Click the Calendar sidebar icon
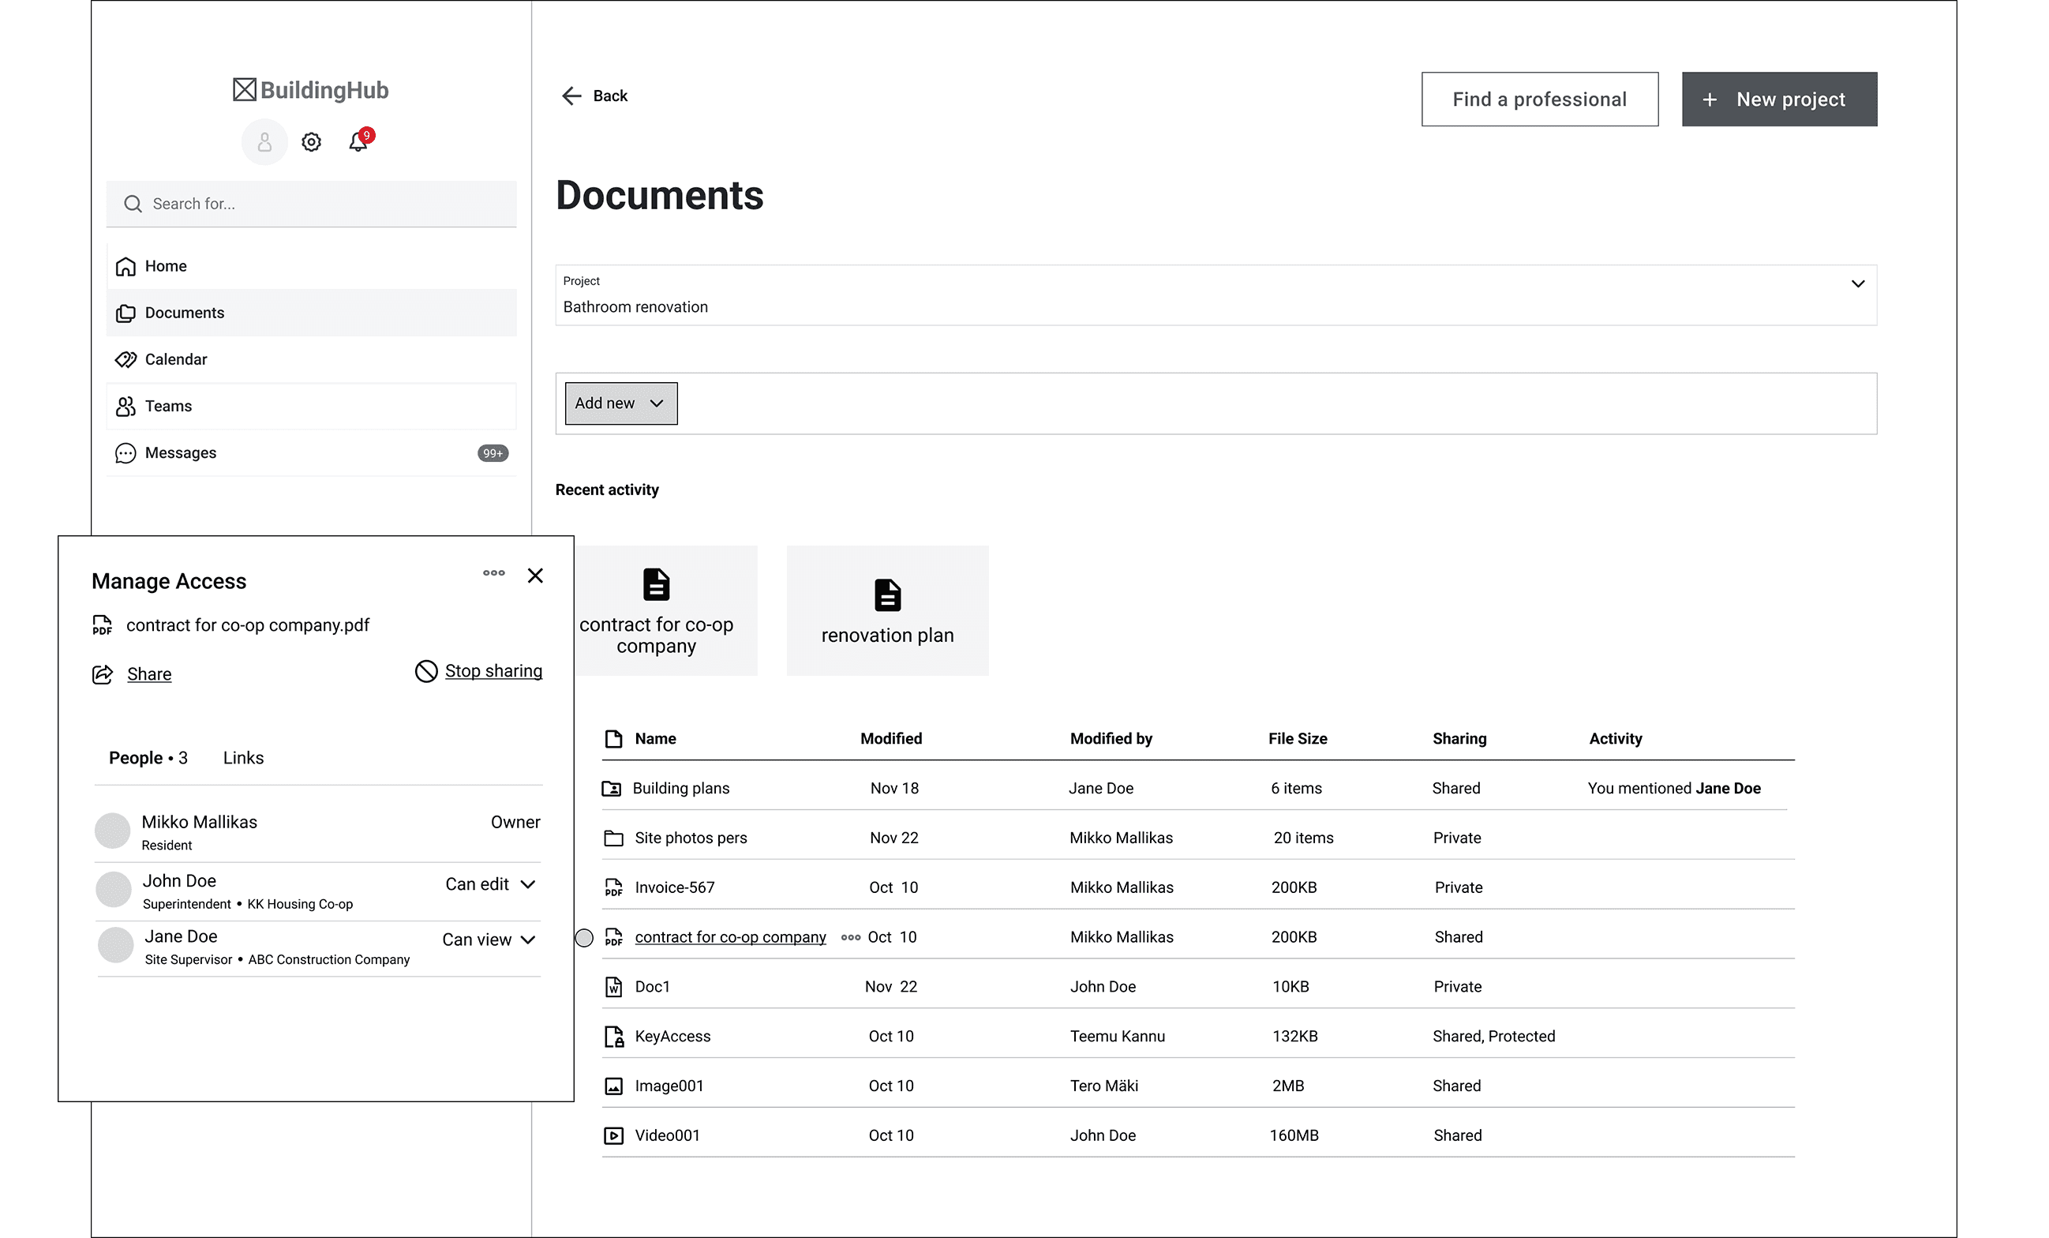Viewport: 2049px width, 1238px height. (x=125, y=359)
